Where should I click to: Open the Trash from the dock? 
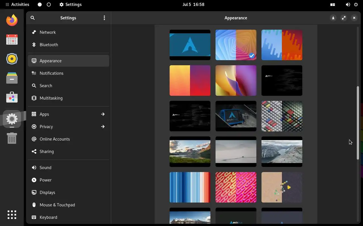coord(12,138)
